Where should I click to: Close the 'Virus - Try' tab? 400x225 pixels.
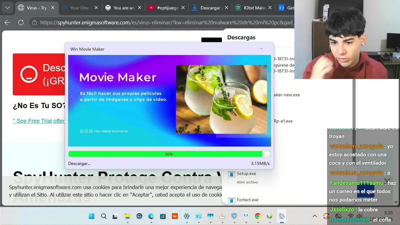point(53,8)
